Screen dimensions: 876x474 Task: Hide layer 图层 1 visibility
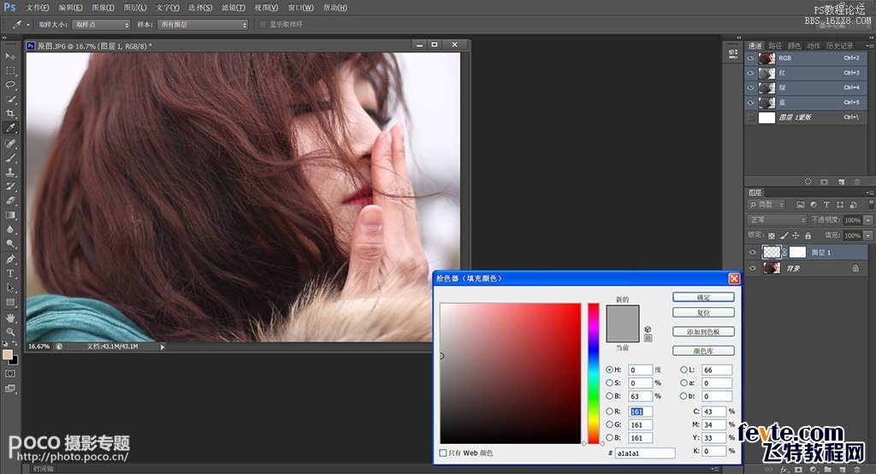pos(753,252)
